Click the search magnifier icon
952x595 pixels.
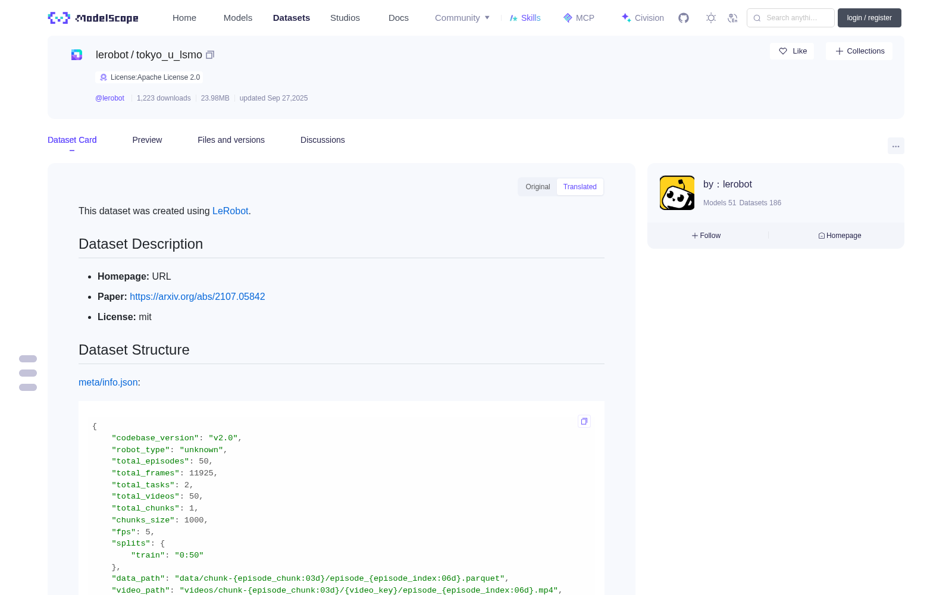757,18
